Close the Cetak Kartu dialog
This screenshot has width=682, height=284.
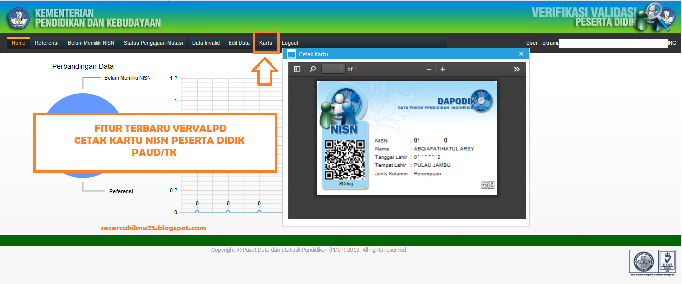[521, 54]
